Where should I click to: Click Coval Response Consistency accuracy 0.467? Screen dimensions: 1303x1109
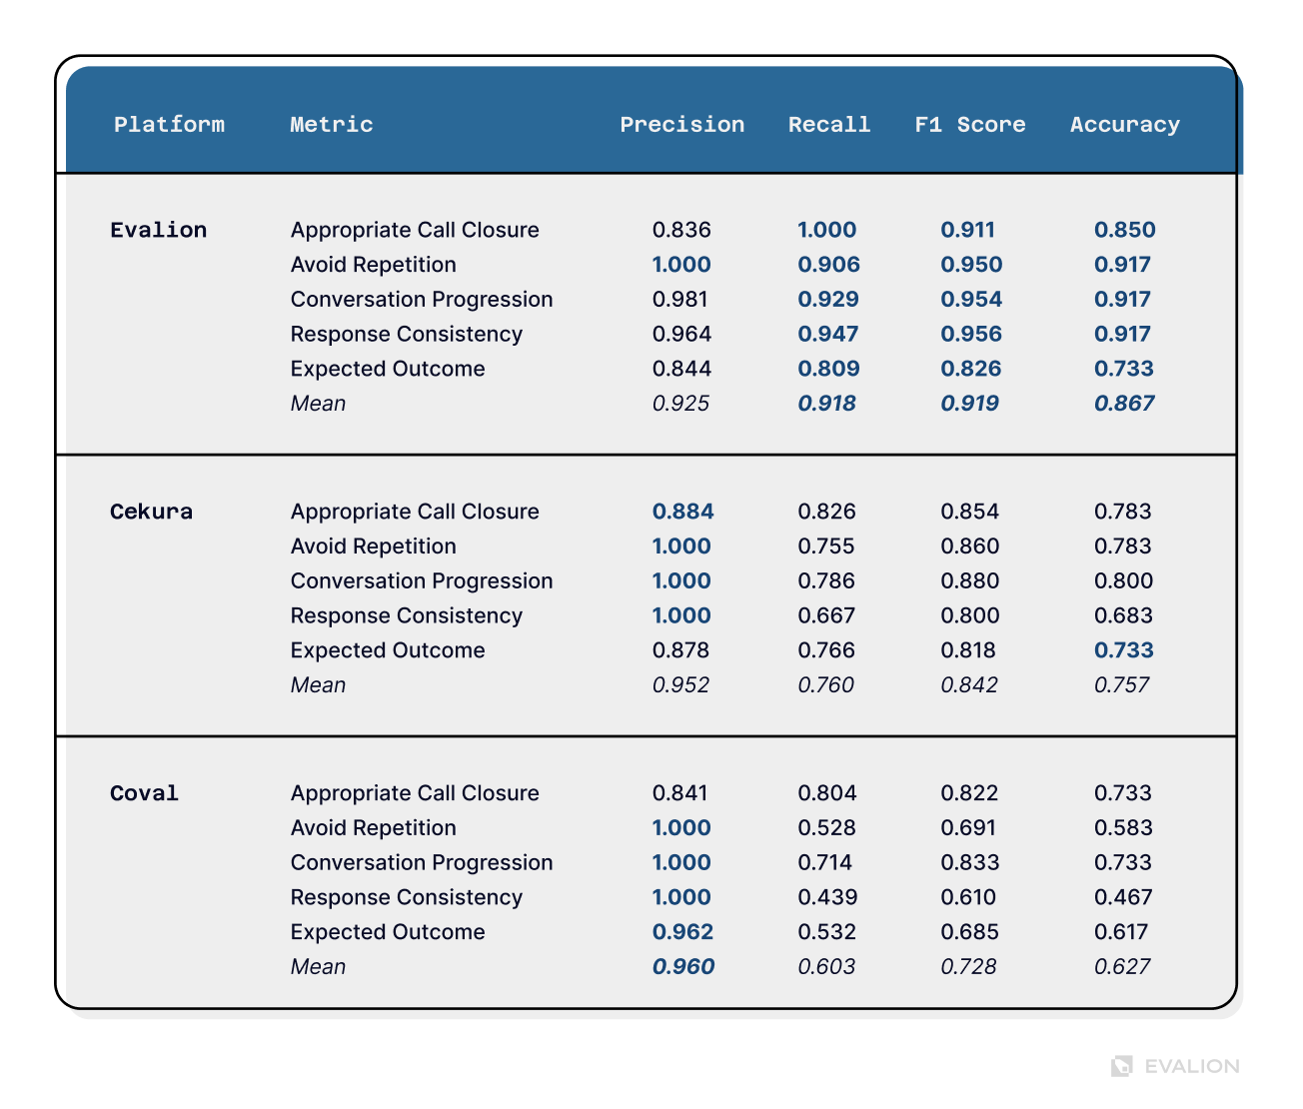pos(1123,898)
